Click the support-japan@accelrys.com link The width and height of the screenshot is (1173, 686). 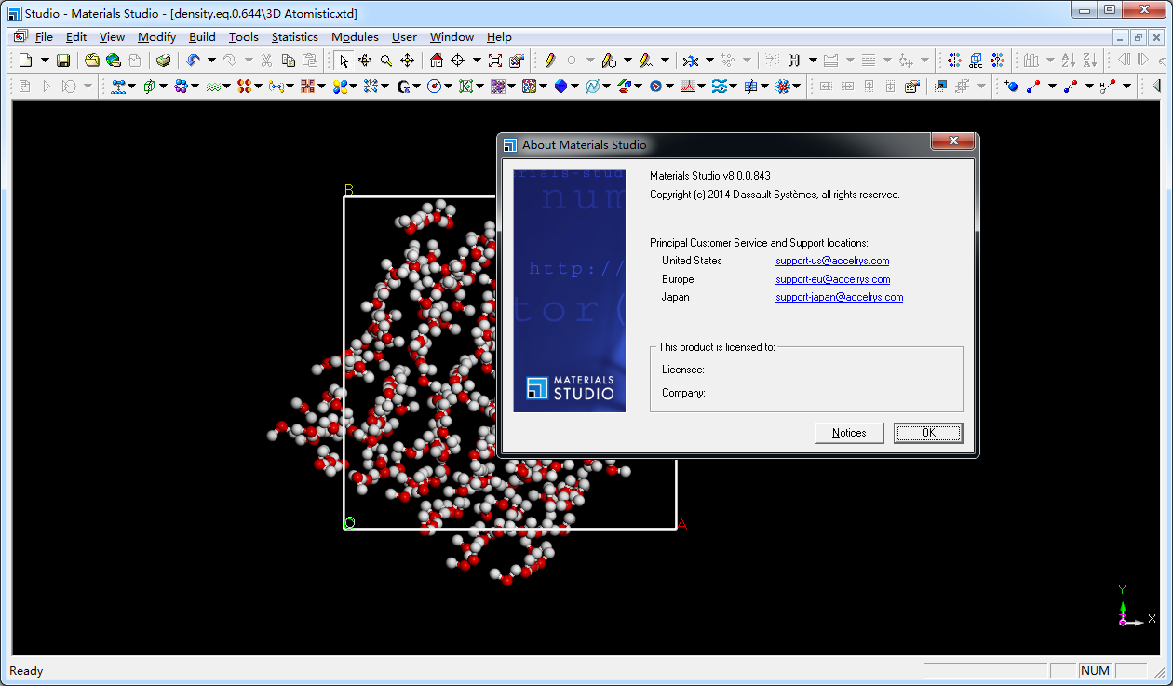(x=839, y=297)
